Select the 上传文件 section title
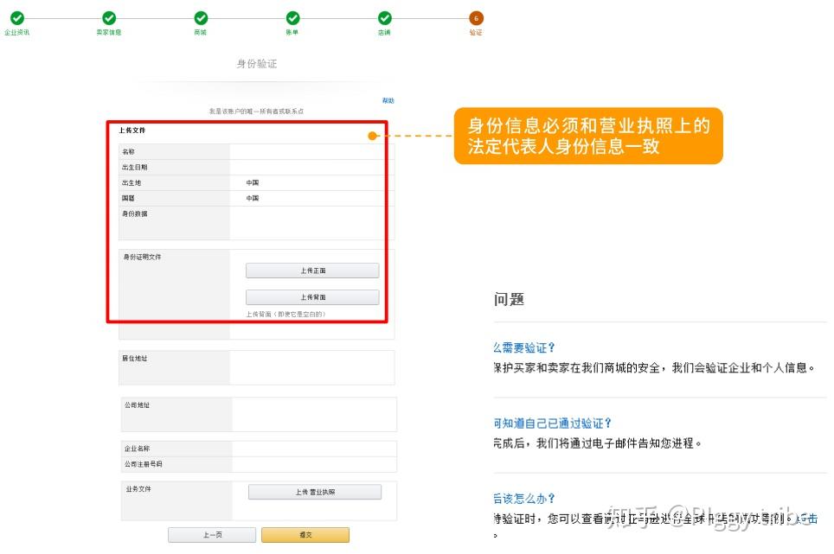 tap(132, 131)
